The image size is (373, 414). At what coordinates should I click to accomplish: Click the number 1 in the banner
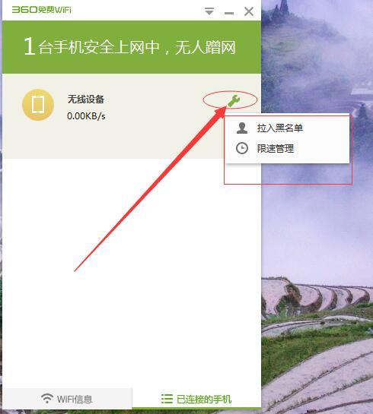[30, 46]
